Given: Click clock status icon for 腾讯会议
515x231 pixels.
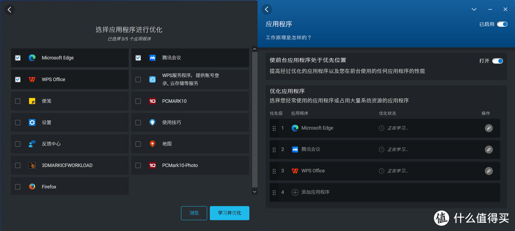Looking at the screenshot, I should point(381,150).
